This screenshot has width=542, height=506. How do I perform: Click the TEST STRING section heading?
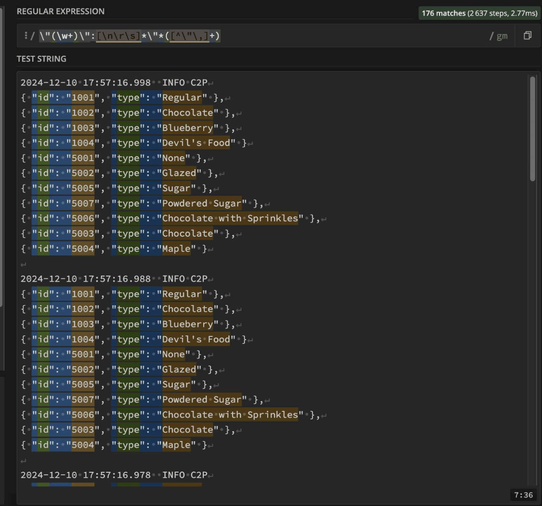pos(41,59)
